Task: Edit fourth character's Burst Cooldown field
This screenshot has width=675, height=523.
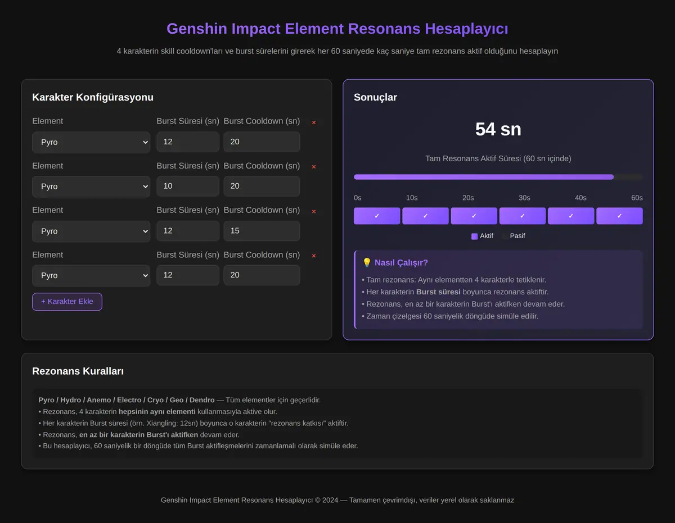Action: 262,275
